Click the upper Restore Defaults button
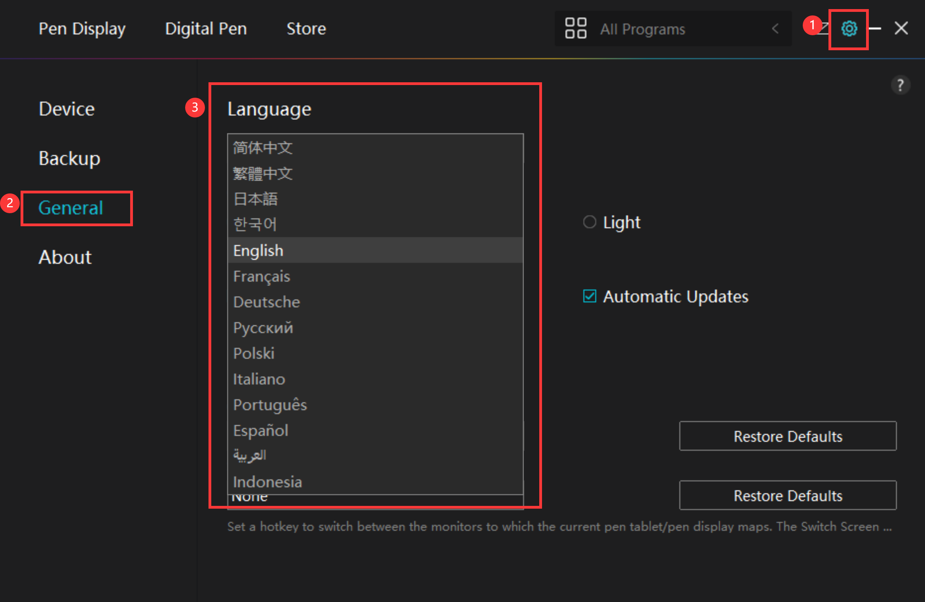 [x=788, y=436]
